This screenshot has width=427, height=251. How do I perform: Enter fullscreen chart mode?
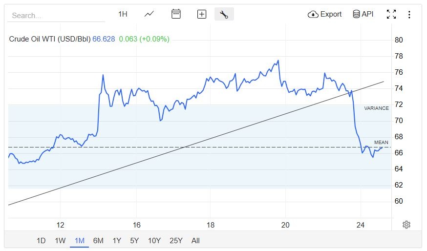pos(391,14)
